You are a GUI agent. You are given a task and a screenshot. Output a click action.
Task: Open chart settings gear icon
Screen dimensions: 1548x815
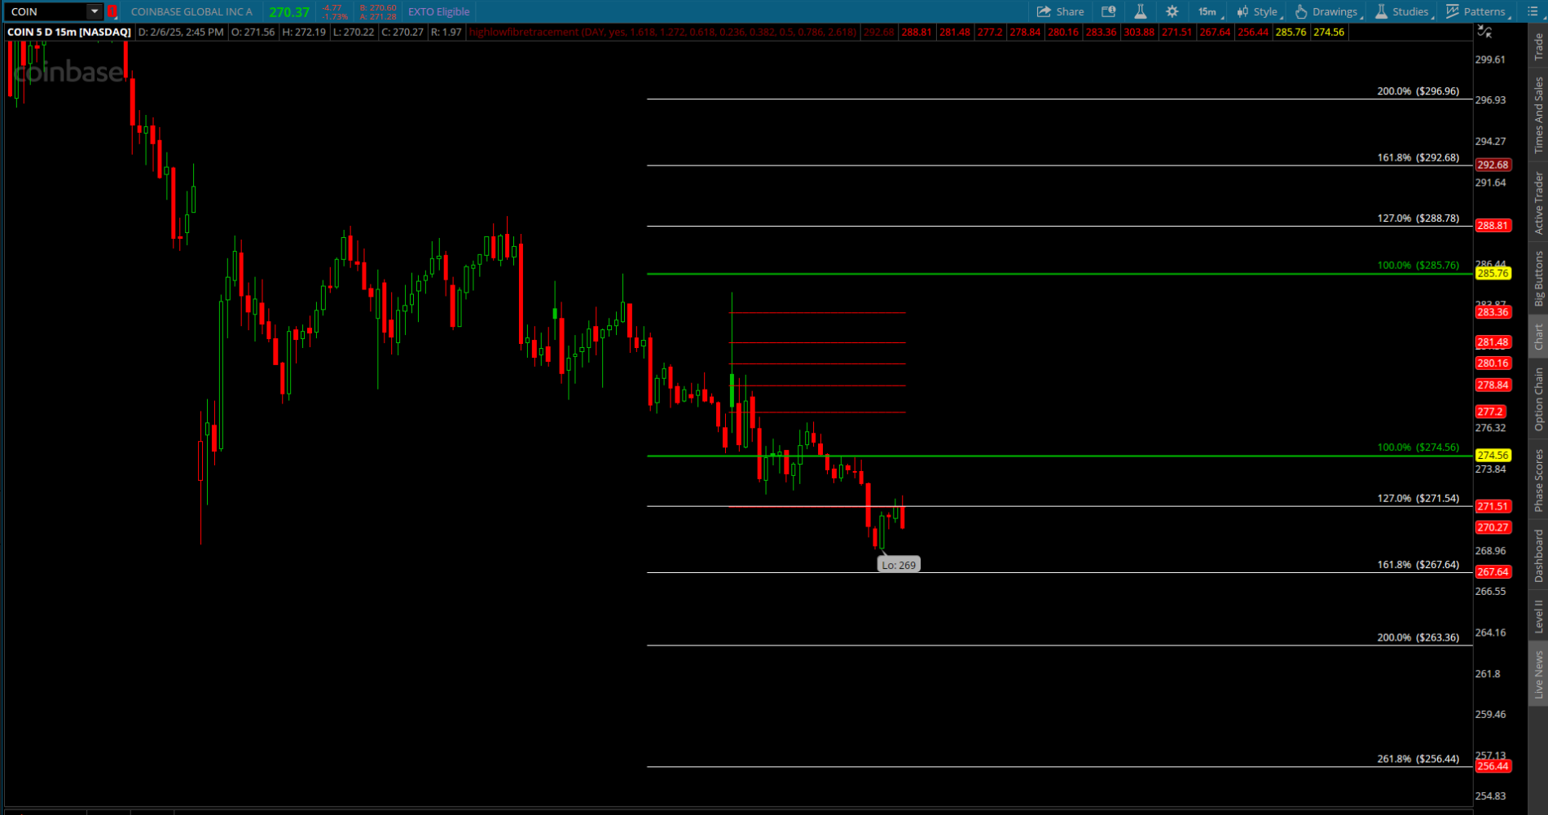[x=1172, y=11]
